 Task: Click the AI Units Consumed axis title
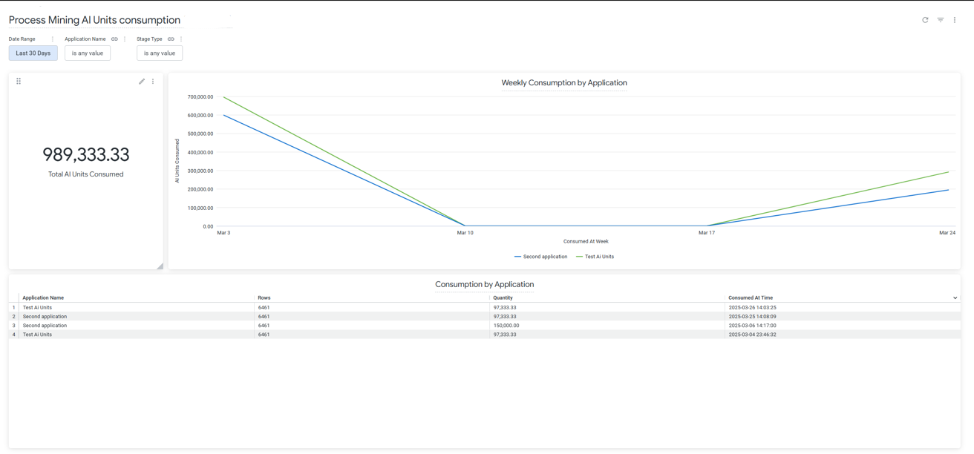(x=177, y=161)
